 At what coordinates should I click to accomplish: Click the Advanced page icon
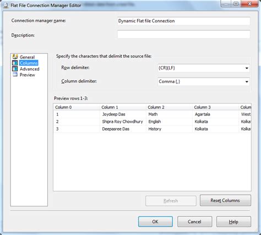(15, 69)
